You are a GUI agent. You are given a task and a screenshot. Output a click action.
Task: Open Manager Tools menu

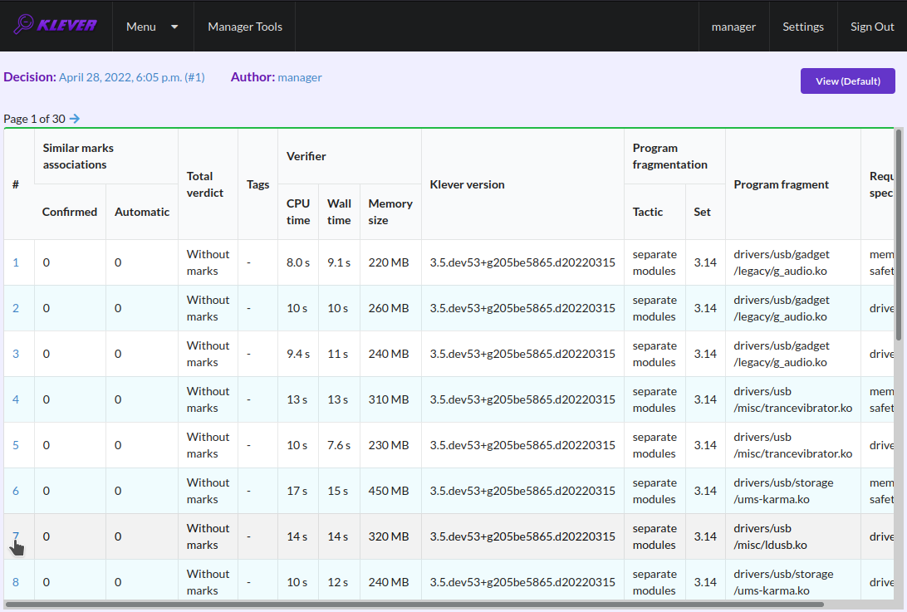[x=245, y=27]
